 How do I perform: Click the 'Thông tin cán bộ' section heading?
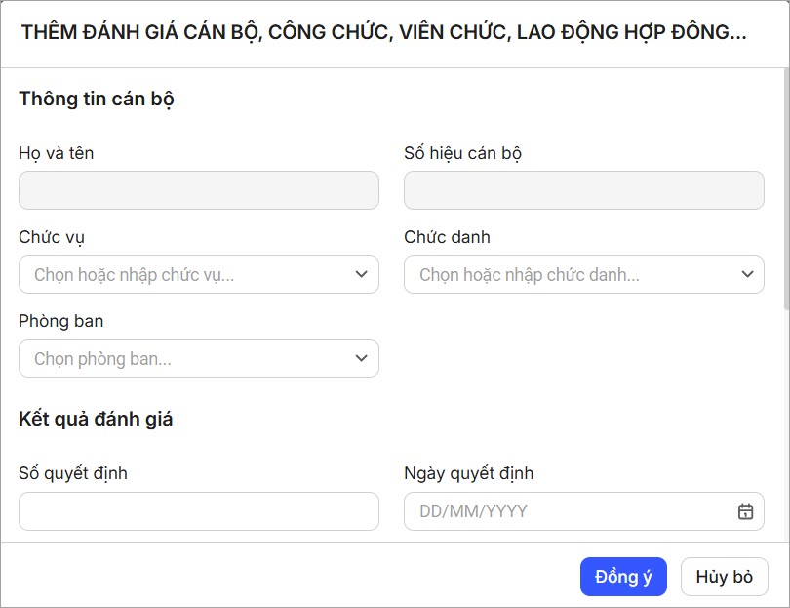coord(97,99)
